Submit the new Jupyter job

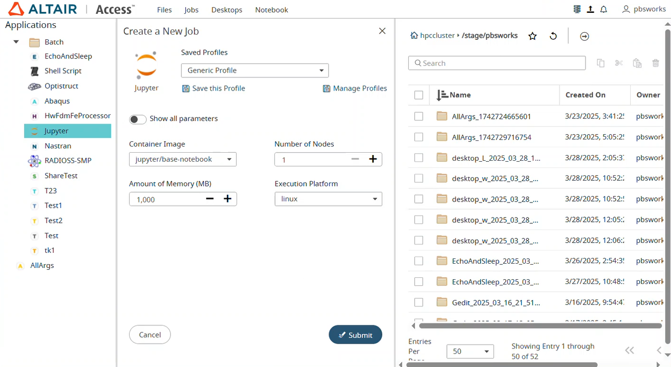click(x=355, y=335)
